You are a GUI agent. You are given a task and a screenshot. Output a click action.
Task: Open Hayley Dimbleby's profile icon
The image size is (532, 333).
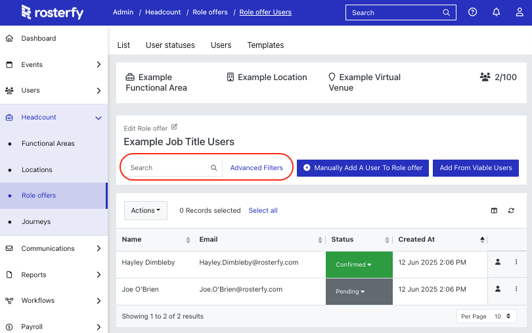498,261
